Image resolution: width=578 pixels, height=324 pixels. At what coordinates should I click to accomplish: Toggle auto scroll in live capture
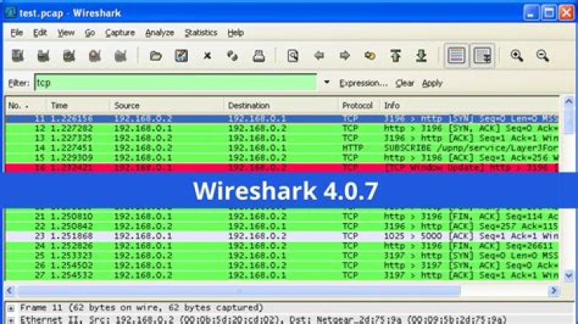pyautogui.click(x=482, y=56)
